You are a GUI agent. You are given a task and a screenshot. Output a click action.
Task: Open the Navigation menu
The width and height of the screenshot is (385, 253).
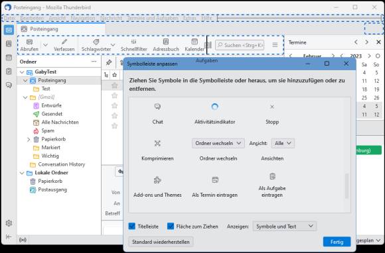pos(83,18)
